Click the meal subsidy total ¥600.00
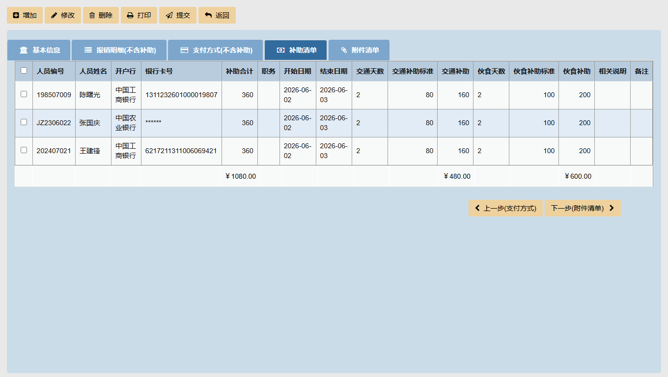This screenshot has width=668, height=377. (578, 176)
